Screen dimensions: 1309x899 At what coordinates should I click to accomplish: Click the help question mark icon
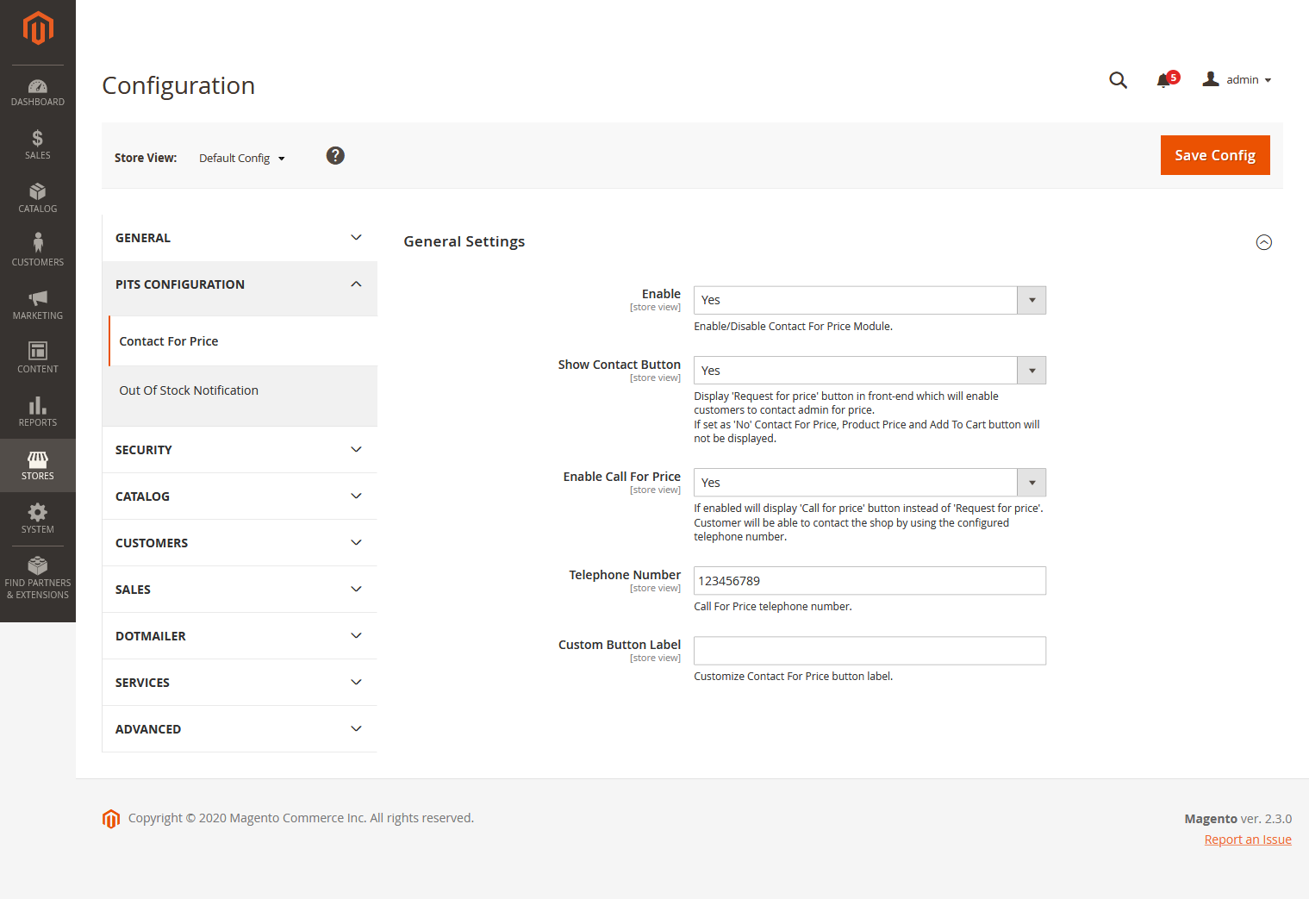pyautogui.click(x=335, y=155)
